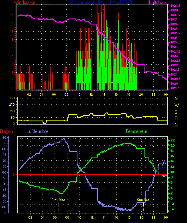This screenshot has height=223, width=187.
Task: Select the Sun Set tick marker line
Action: coord(143,208)
